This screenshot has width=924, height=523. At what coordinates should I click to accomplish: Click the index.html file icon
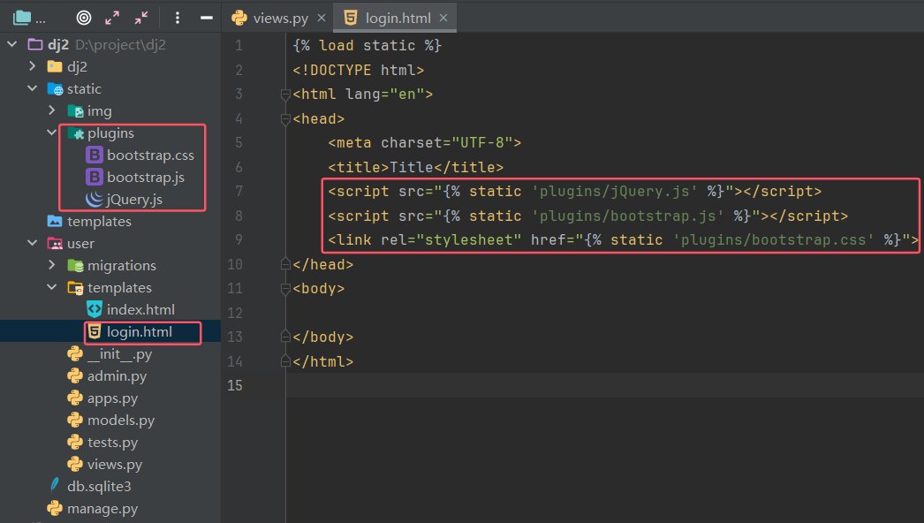click(x=95, y=309)
